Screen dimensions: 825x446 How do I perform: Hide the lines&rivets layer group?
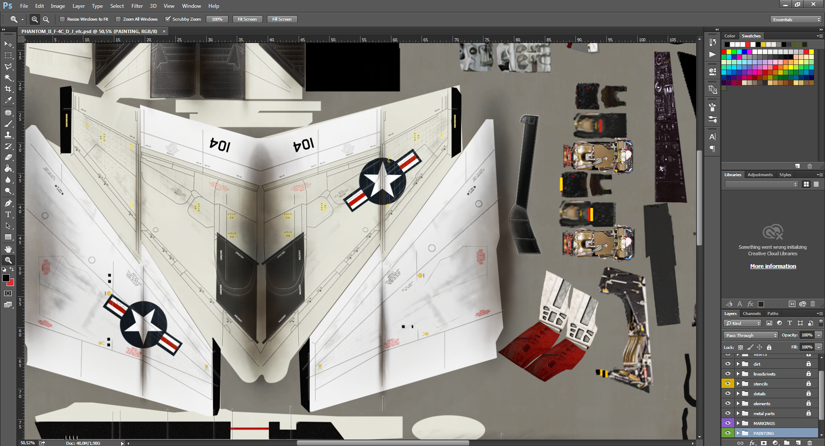click(728, 374)
